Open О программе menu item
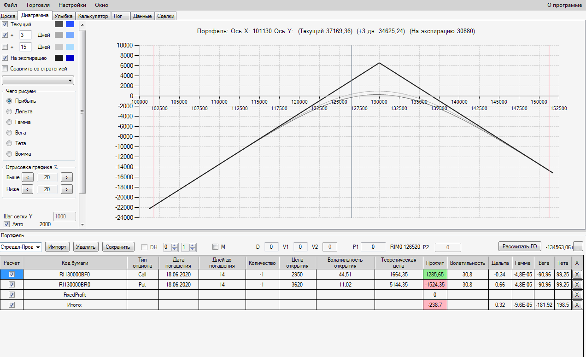The width and height of the screenshot is (586, 357). pos(564,5)
